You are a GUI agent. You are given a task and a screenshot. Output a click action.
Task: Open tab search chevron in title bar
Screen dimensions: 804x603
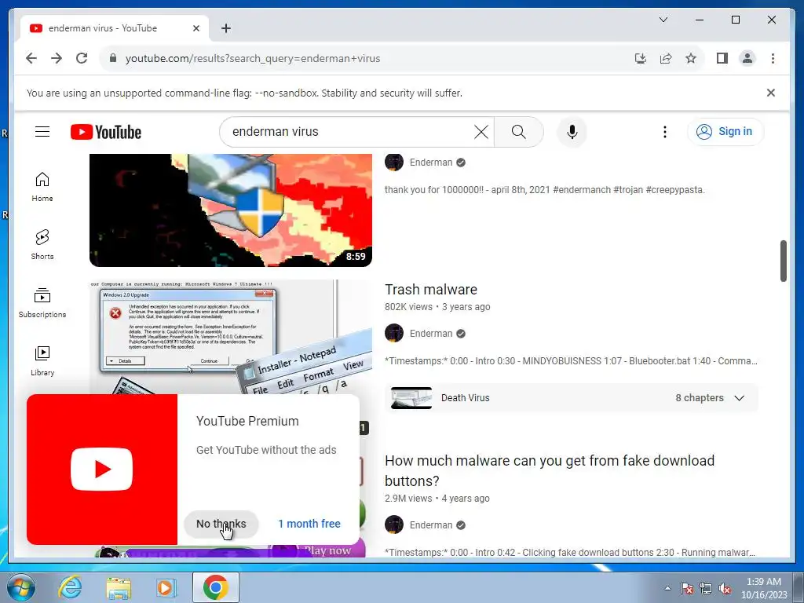(x=663, y=20)
